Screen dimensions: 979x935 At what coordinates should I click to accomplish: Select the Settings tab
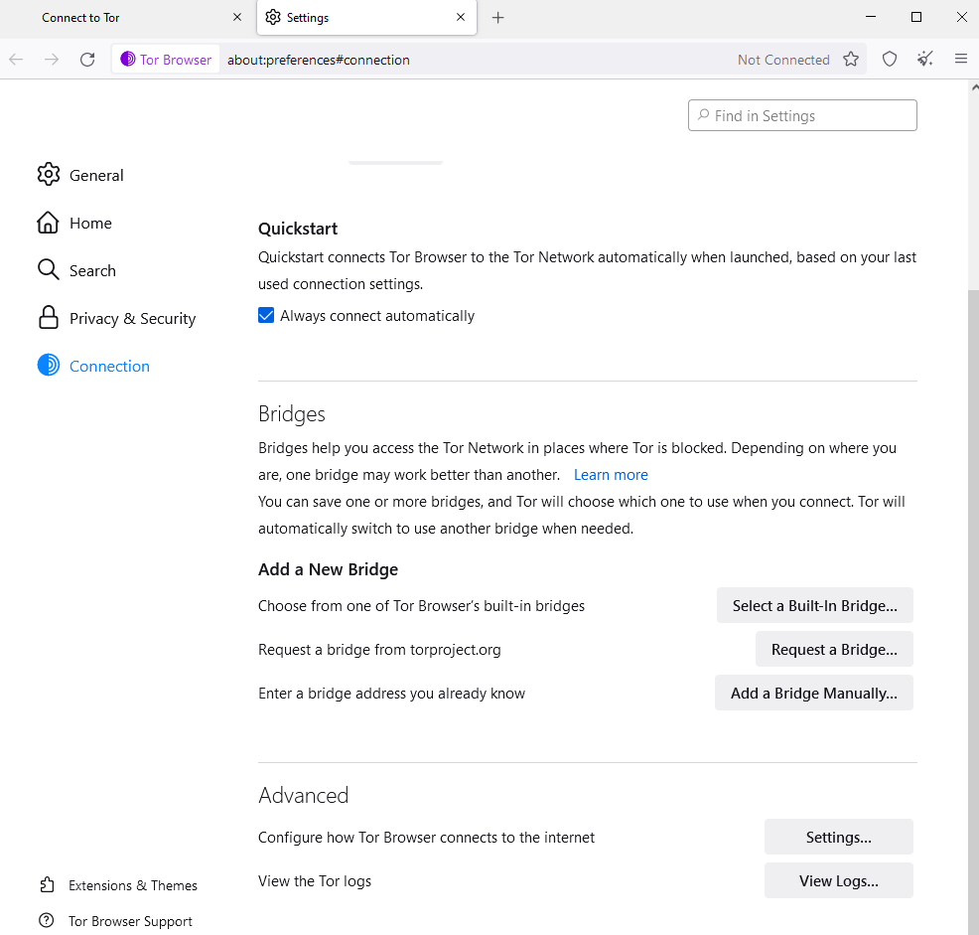[366, 18]
